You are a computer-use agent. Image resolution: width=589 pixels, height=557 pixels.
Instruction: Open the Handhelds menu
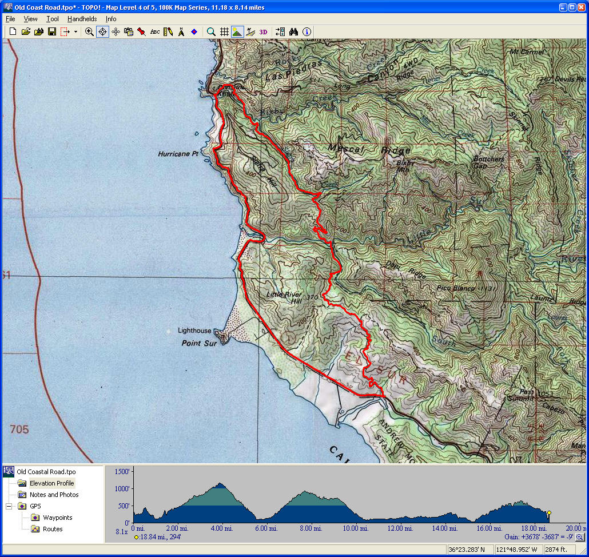point(82,19)
